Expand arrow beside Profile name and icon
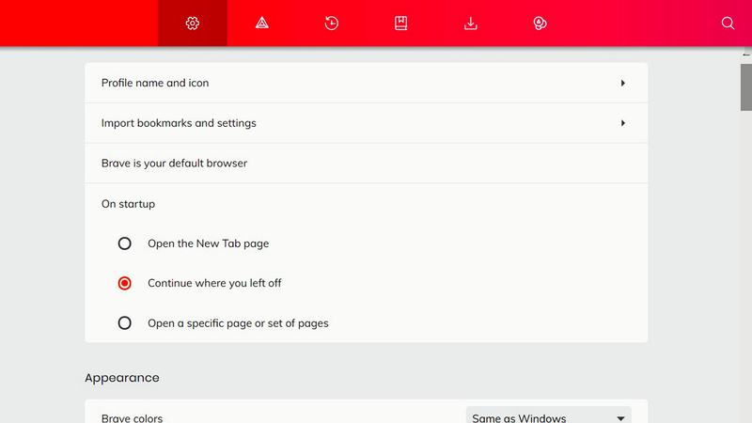This screenshot has width=752, height=423. (x=622, y=84)
